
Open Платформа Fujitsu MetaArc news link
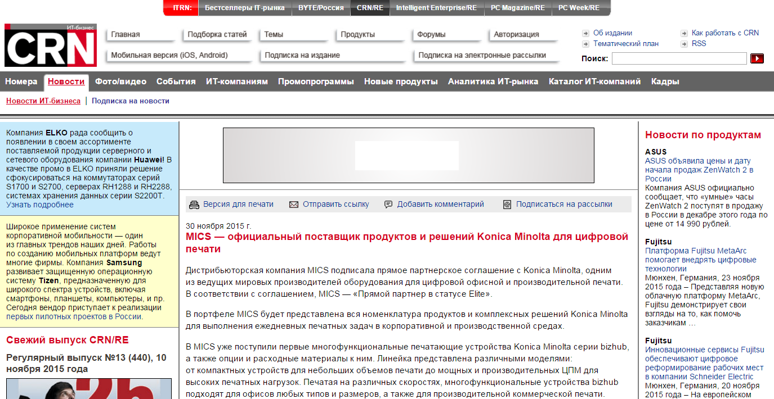701,260
